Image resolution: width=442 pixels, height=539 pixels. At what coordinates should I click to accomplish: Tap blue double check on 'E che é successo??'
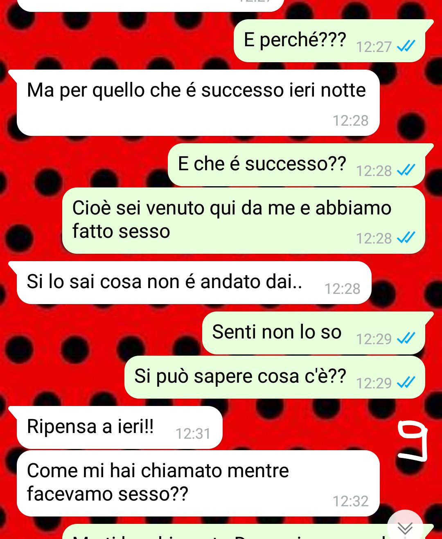(406, 170)
